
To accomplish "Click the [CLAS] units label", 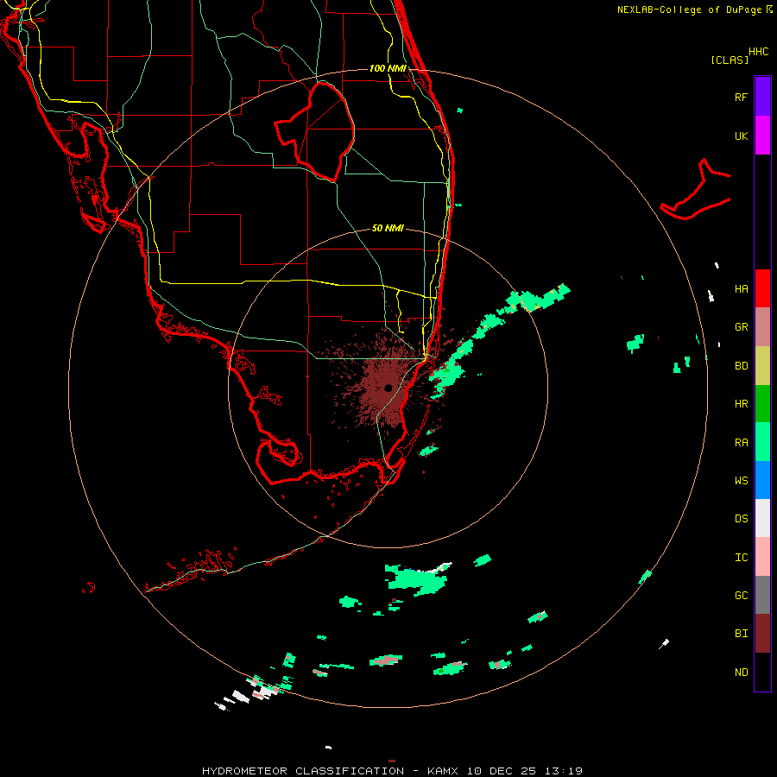I will click(x=730, y=60).
